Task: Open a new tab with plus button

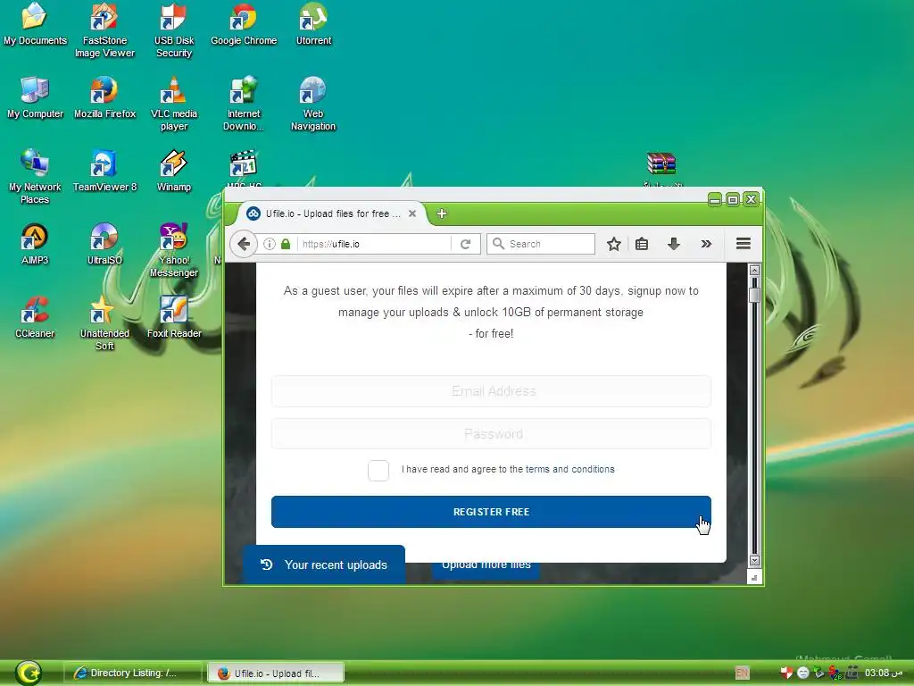Action: pos(442,213)
